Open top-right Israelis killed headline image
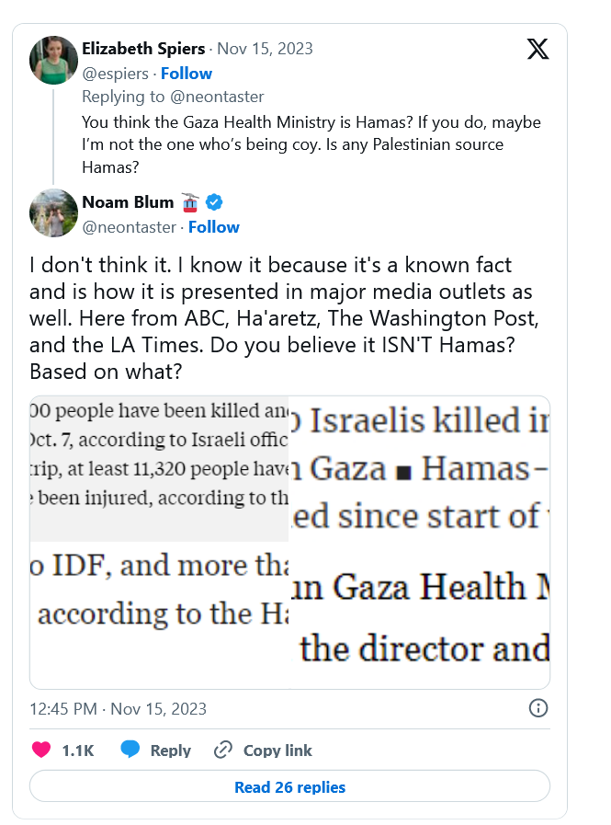The height and width of the screenshot is (825, 611). click(x=420, y=468)
